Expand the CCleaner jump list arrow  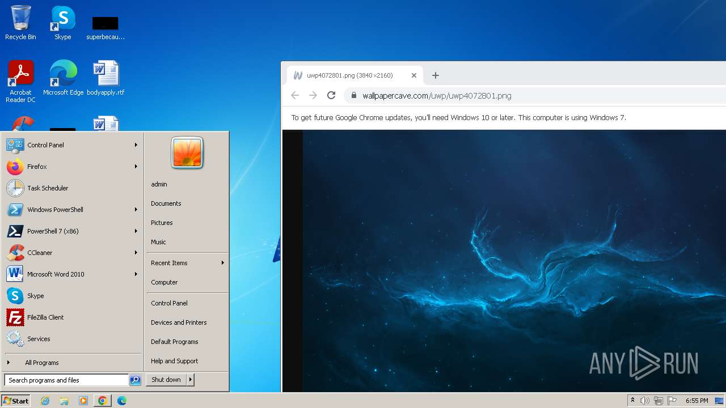click(x=136, y=253)
